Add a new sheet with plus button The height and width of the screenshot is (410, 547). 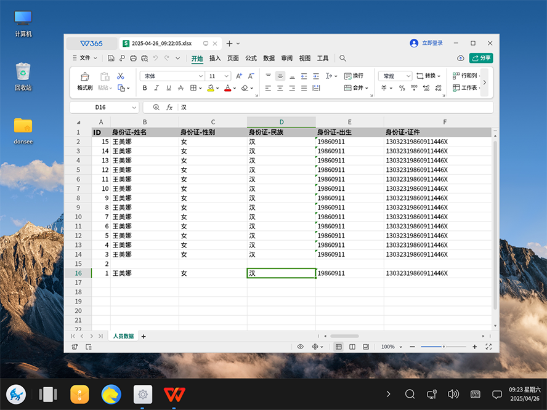[x=144, y=336]
